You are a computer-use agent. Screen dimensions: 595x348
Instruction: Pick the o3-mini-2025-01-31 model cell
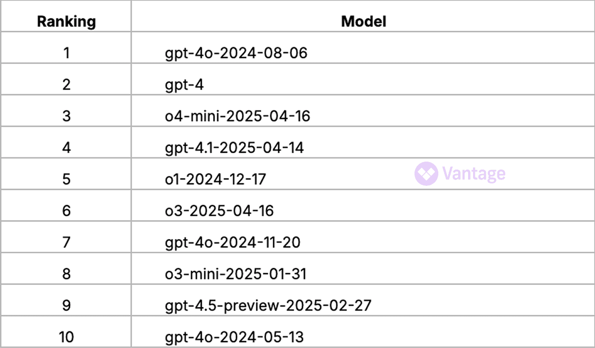pos(236,274)
